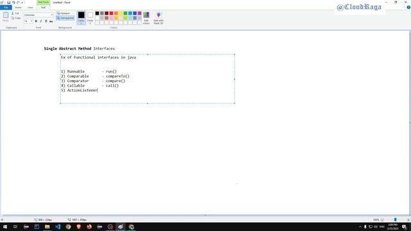This screenshot has width=411, height=231.
Task: Copy the selected text
Action: point(16,18)
